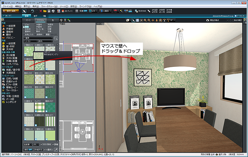This screenshot has width=248, height=157.
Task: Select the eyedropper tool below texture list
Action: coord(56,150)
